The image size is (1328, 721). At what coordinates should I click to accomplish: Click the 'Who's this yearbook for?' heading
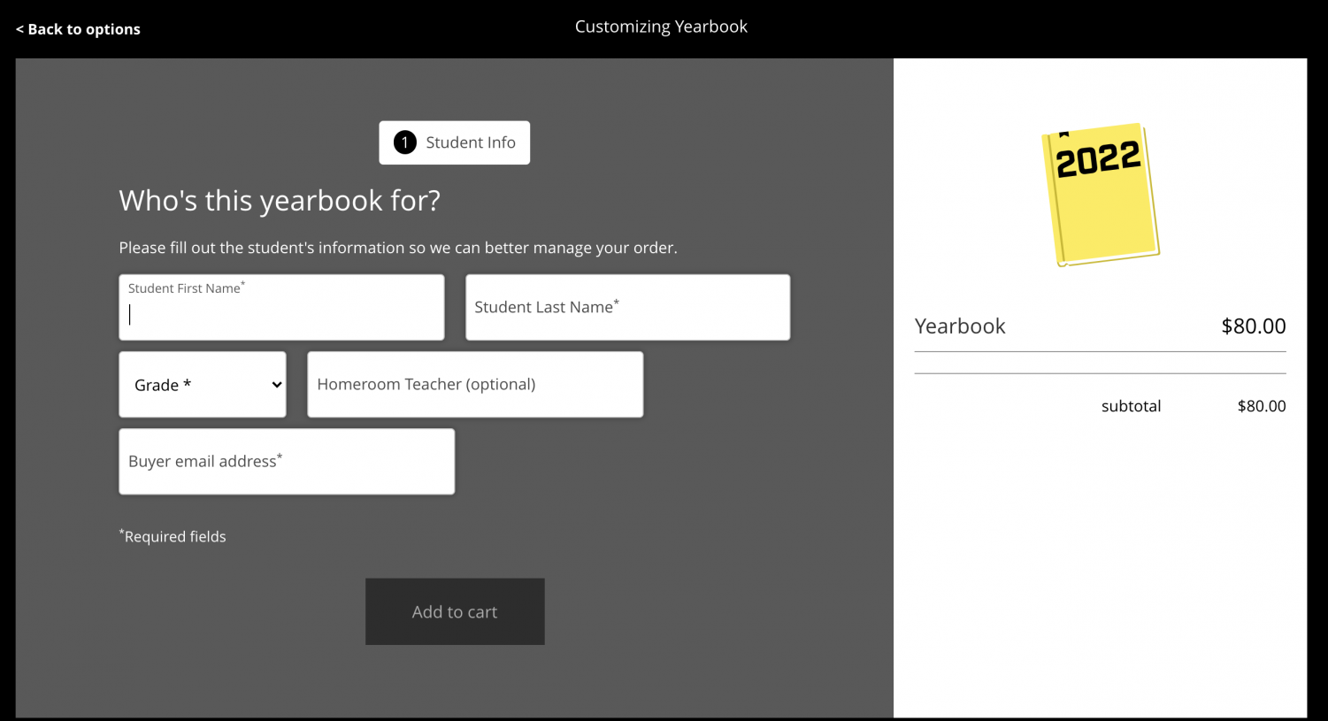[280, 201]
